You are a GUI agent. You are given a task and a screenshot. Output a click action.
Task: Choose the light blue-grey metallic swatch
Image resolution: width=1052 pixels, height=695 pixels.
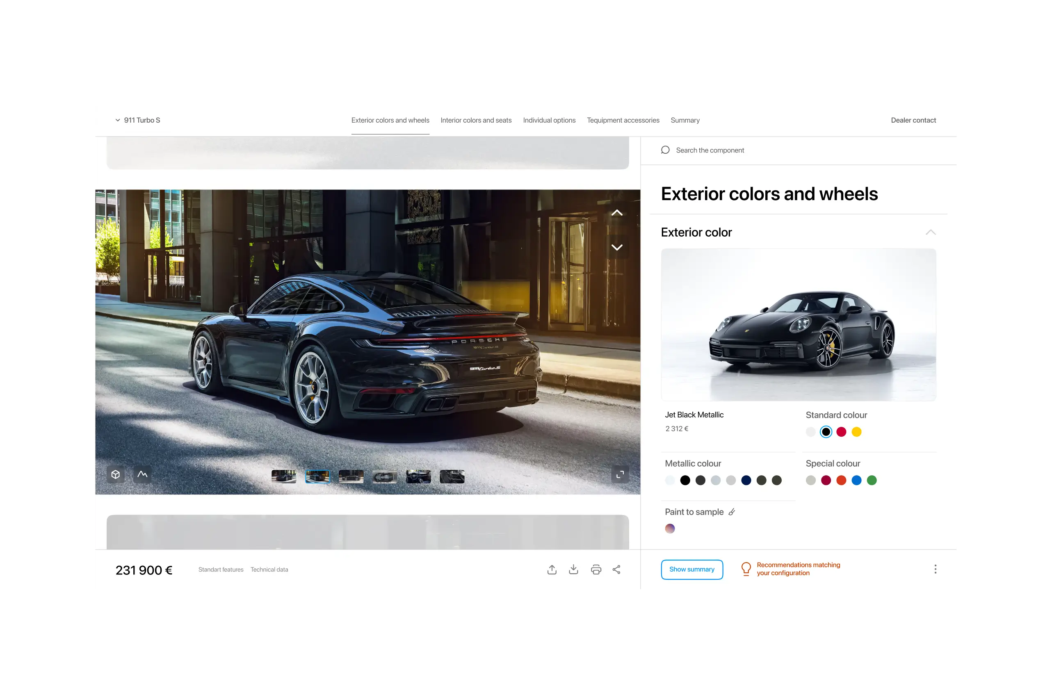tap(716, 480)
